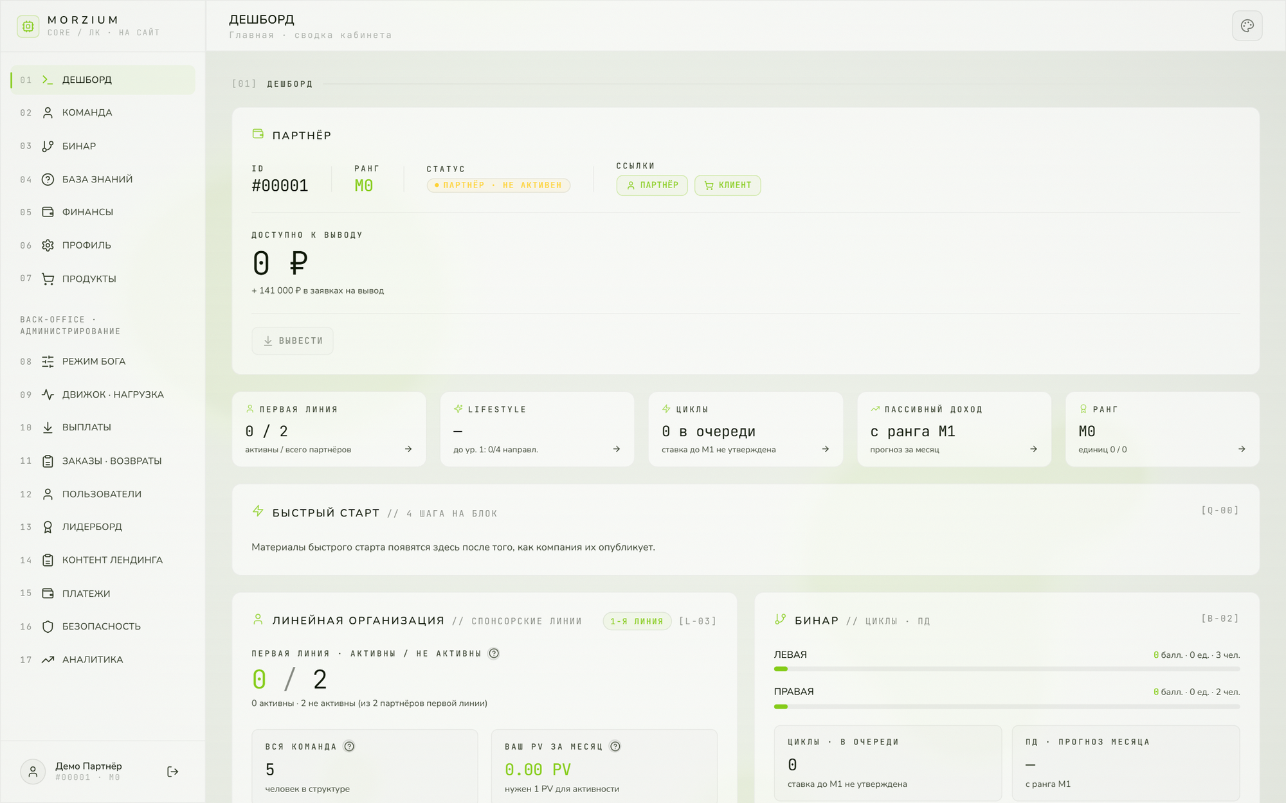The height and width of the screenshot is (803, 1286).
Task: Click the ПАРТНЁР referral link button
Action: click(x=652, y=185)
